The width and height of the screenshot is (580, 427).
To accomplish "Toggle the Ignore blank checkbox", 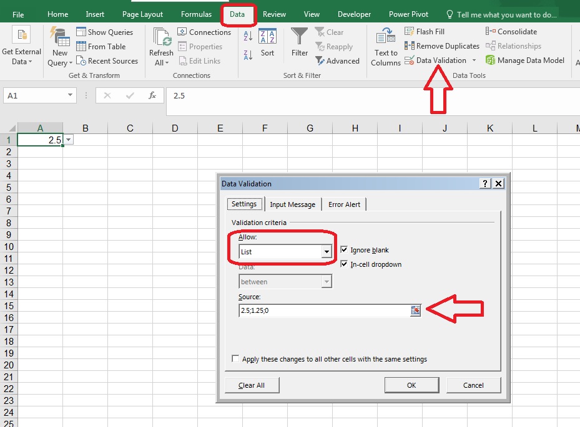I will click(345, 250).
